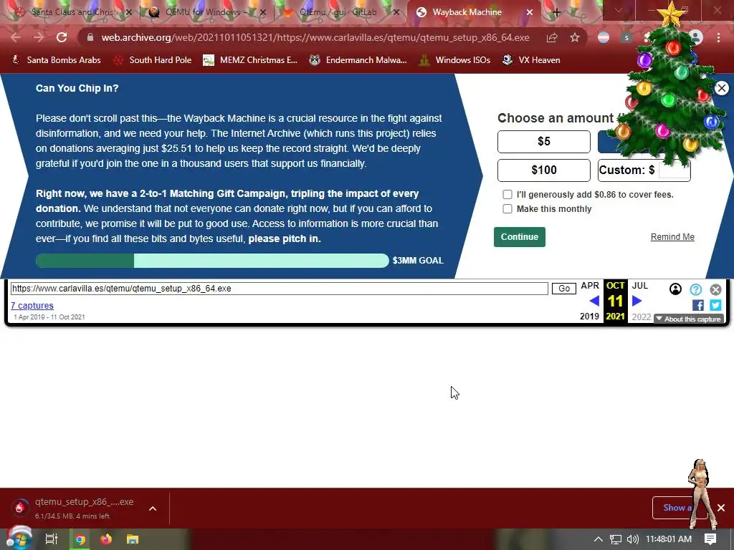
Task: Reload the current page
Action: 62,37
